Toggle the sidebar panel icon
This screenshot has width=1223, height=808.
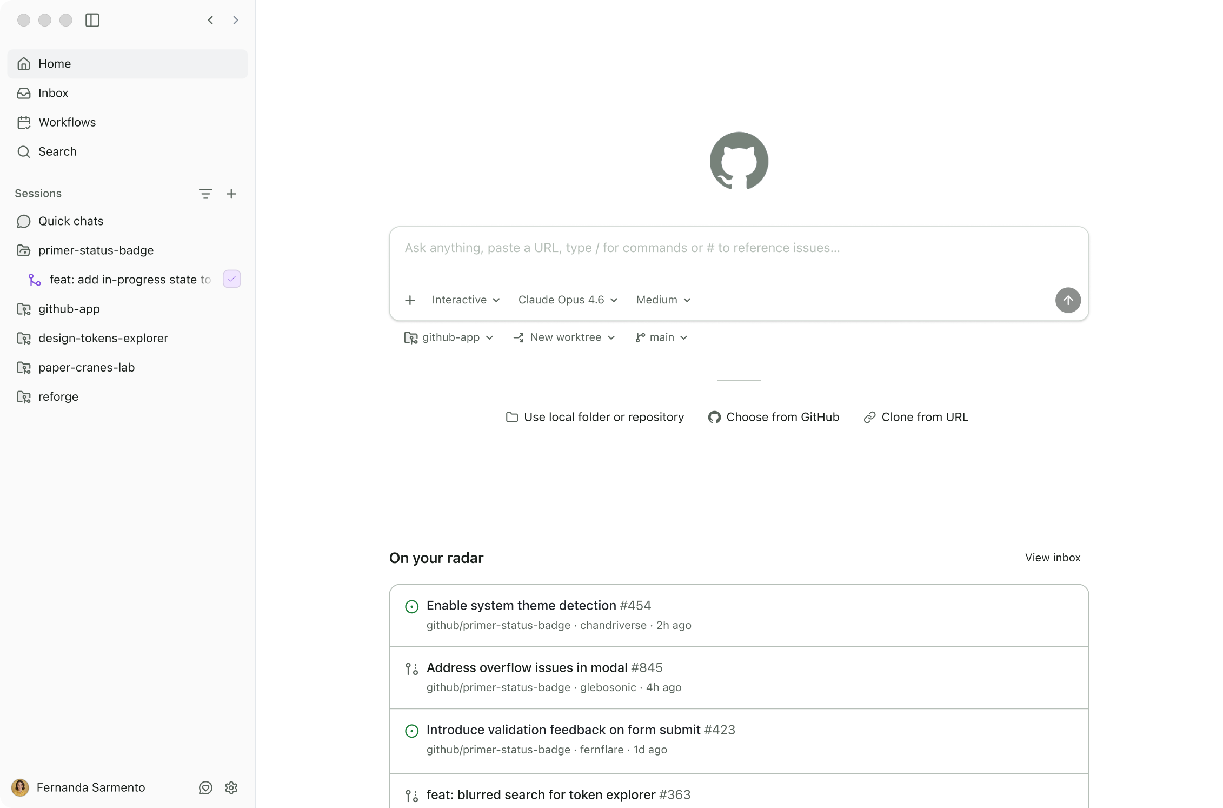[92, 20]
